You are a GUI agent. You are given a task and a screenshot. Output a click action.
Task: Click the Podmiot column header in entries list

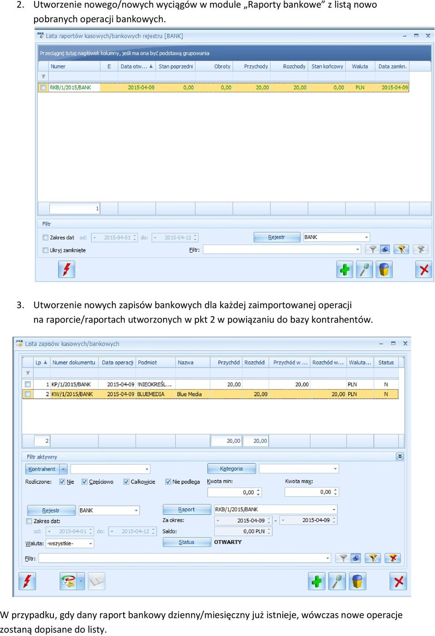(155, 362)
